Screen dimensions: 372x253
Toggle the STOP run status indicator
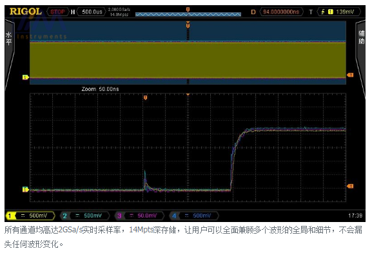[x=57, y=12]
